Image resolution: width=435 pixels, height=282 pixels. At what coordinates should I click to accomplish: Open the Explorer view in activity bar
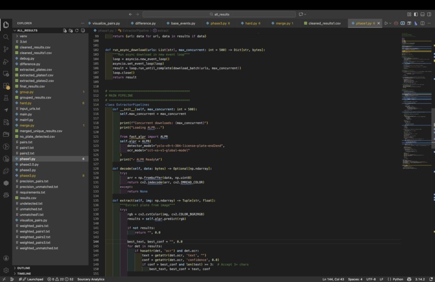point(6,24)
